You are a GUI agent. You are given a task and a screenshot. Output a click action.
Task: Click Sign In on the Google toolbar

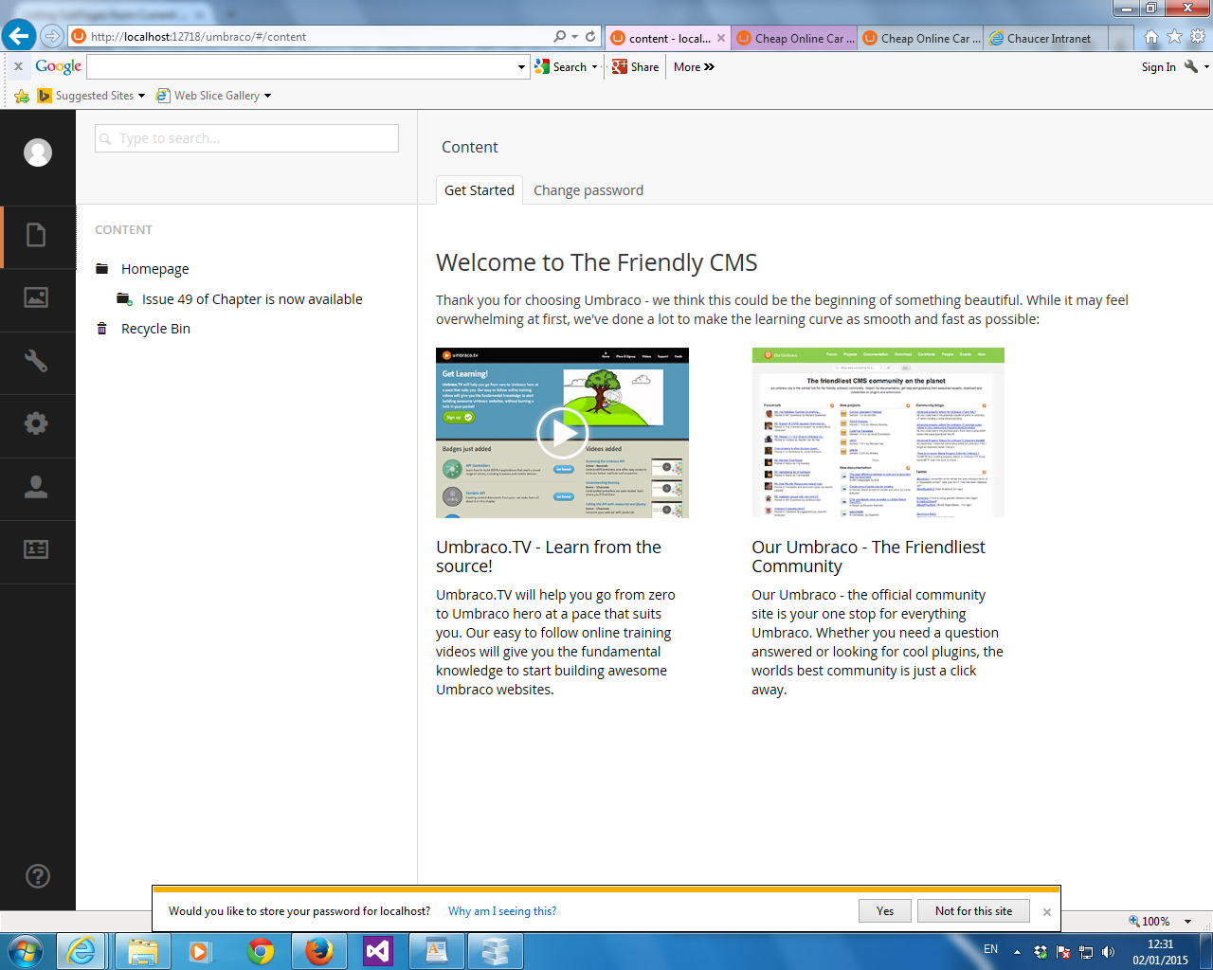(1158, 67)
